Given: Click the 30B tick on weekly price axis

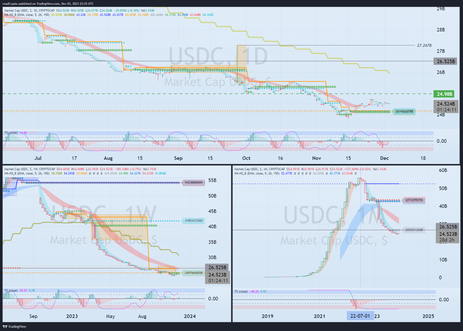Looking at the screenshot, I should coord(212,258).
